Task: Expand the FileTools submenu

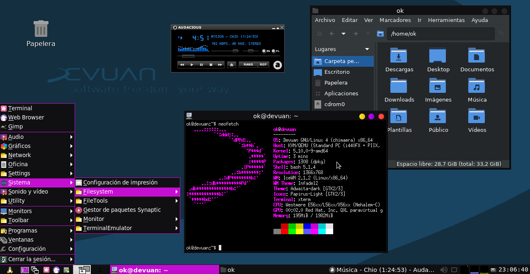Action: (127, 201)
